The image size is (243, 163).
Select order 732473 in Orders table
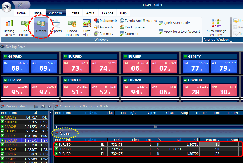pyautogui.click(x=148, y=145)
